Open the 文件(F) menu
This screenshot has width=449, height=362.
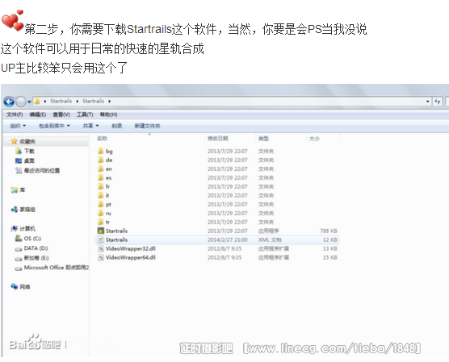click(x=15, y=114)
